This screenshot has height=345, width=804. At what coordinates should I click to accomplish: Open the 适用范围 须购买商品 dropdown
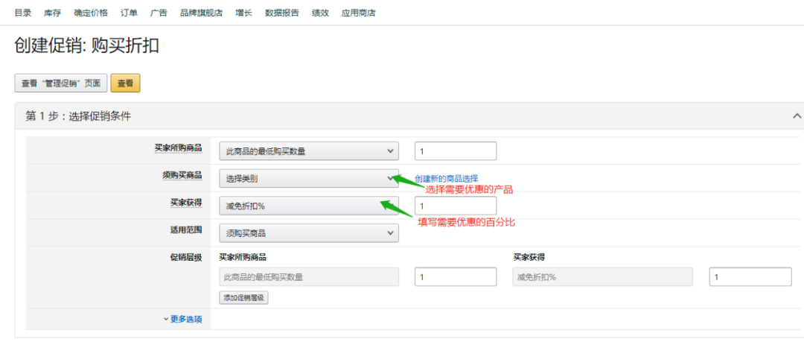pos(309,233)
